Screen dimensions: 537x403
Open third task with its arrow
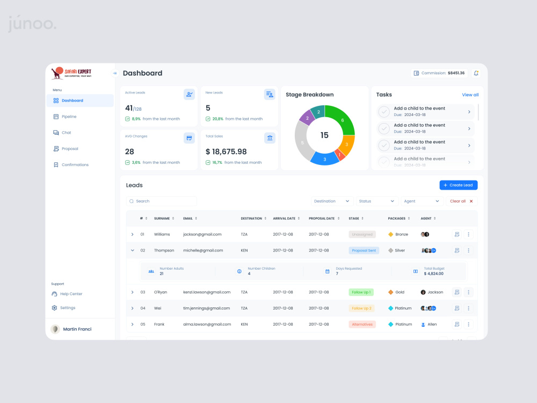click(x=469, y=145)
